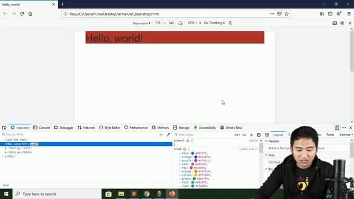Viewport: 354px width, 199px height.
Task: Open the No Throttling dropdown
Action: pos(214,23)
